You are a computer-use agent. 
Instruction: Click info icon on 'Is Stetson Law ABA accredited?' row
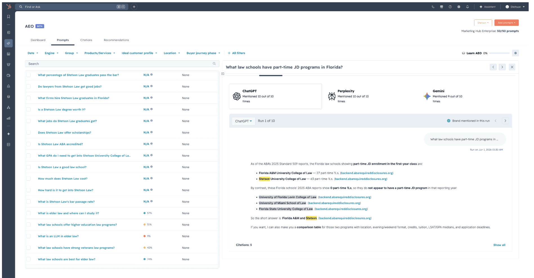coord(151,144)
